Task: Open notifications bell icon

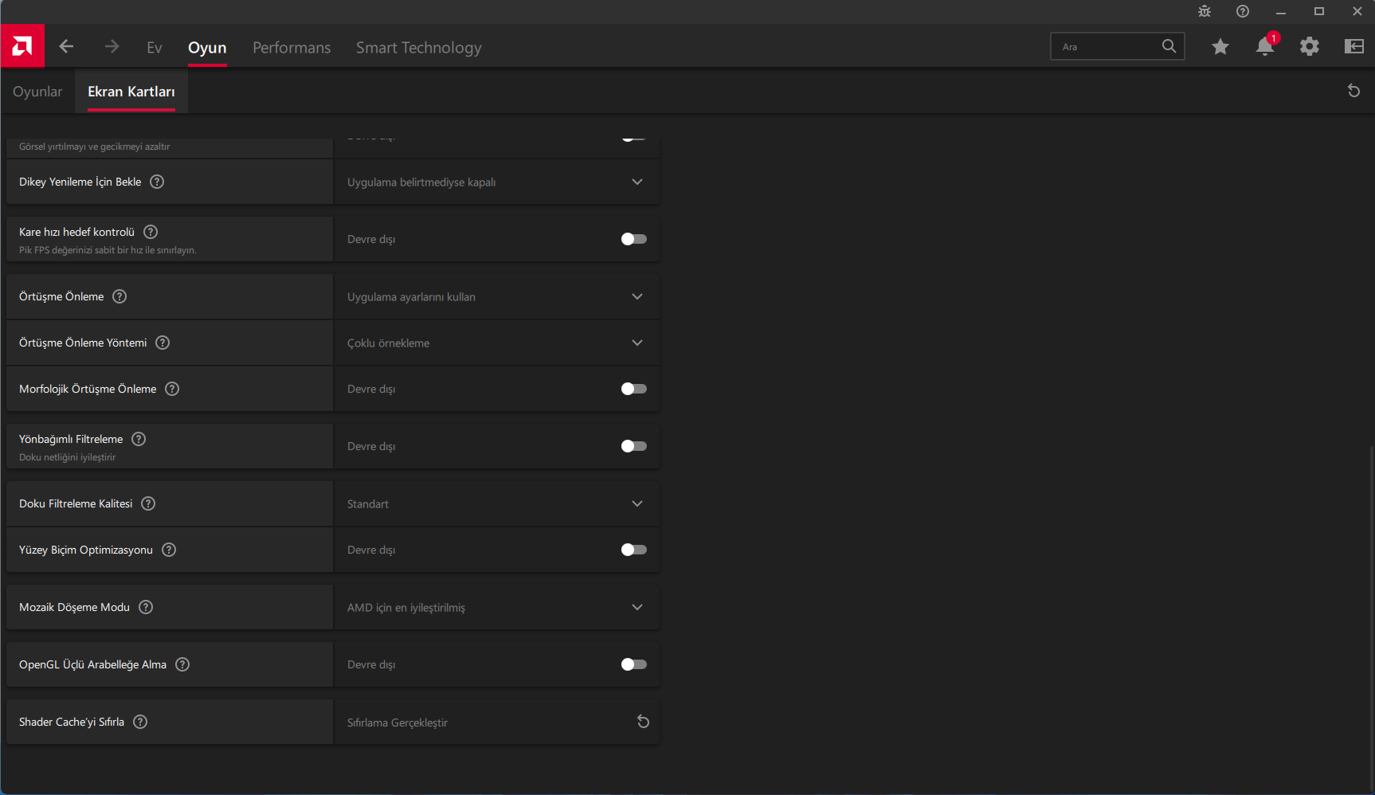Action: pyautogui.click(x=1264, y=47)
